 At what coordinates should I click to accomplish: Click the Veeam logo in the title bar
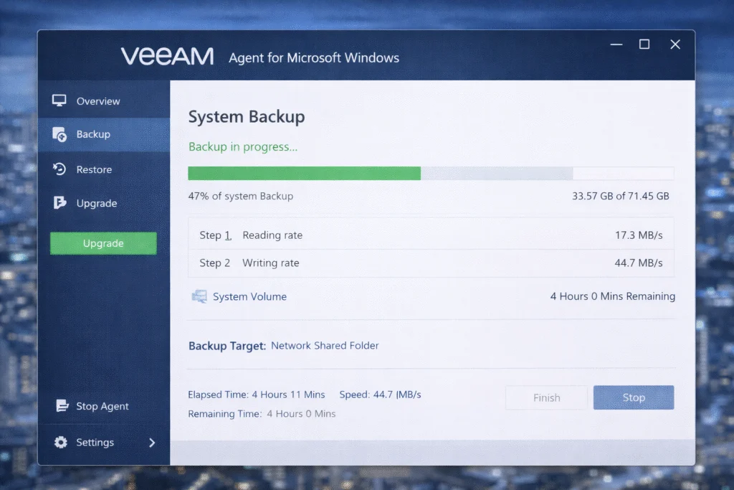tap(167, 55)
